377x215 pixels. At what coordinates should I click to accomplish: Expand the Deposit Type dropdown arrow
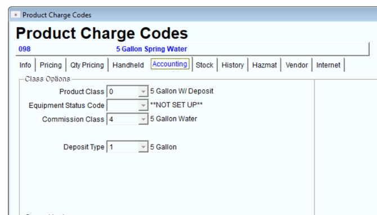click(143, 147)
